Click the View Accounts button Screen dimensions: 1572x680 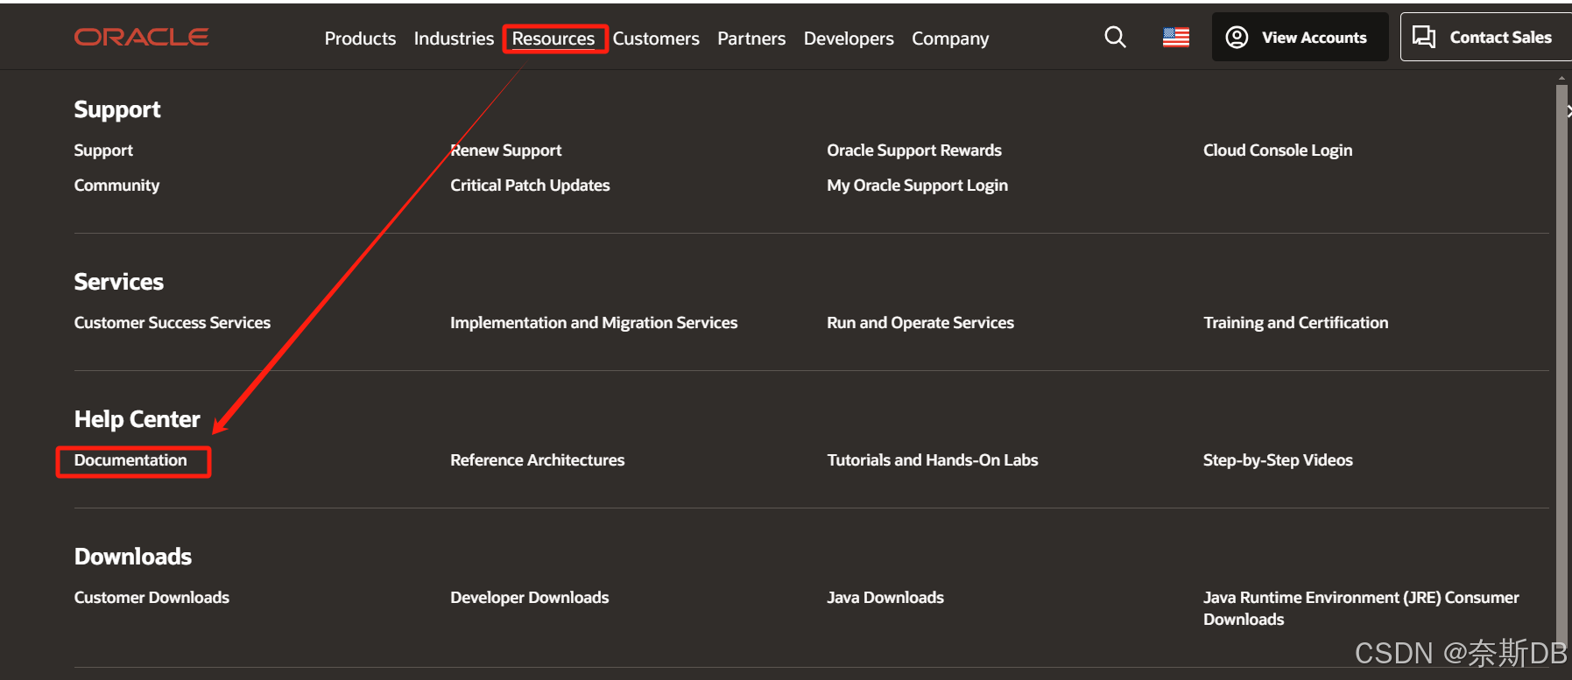[x=1300, y=37]
